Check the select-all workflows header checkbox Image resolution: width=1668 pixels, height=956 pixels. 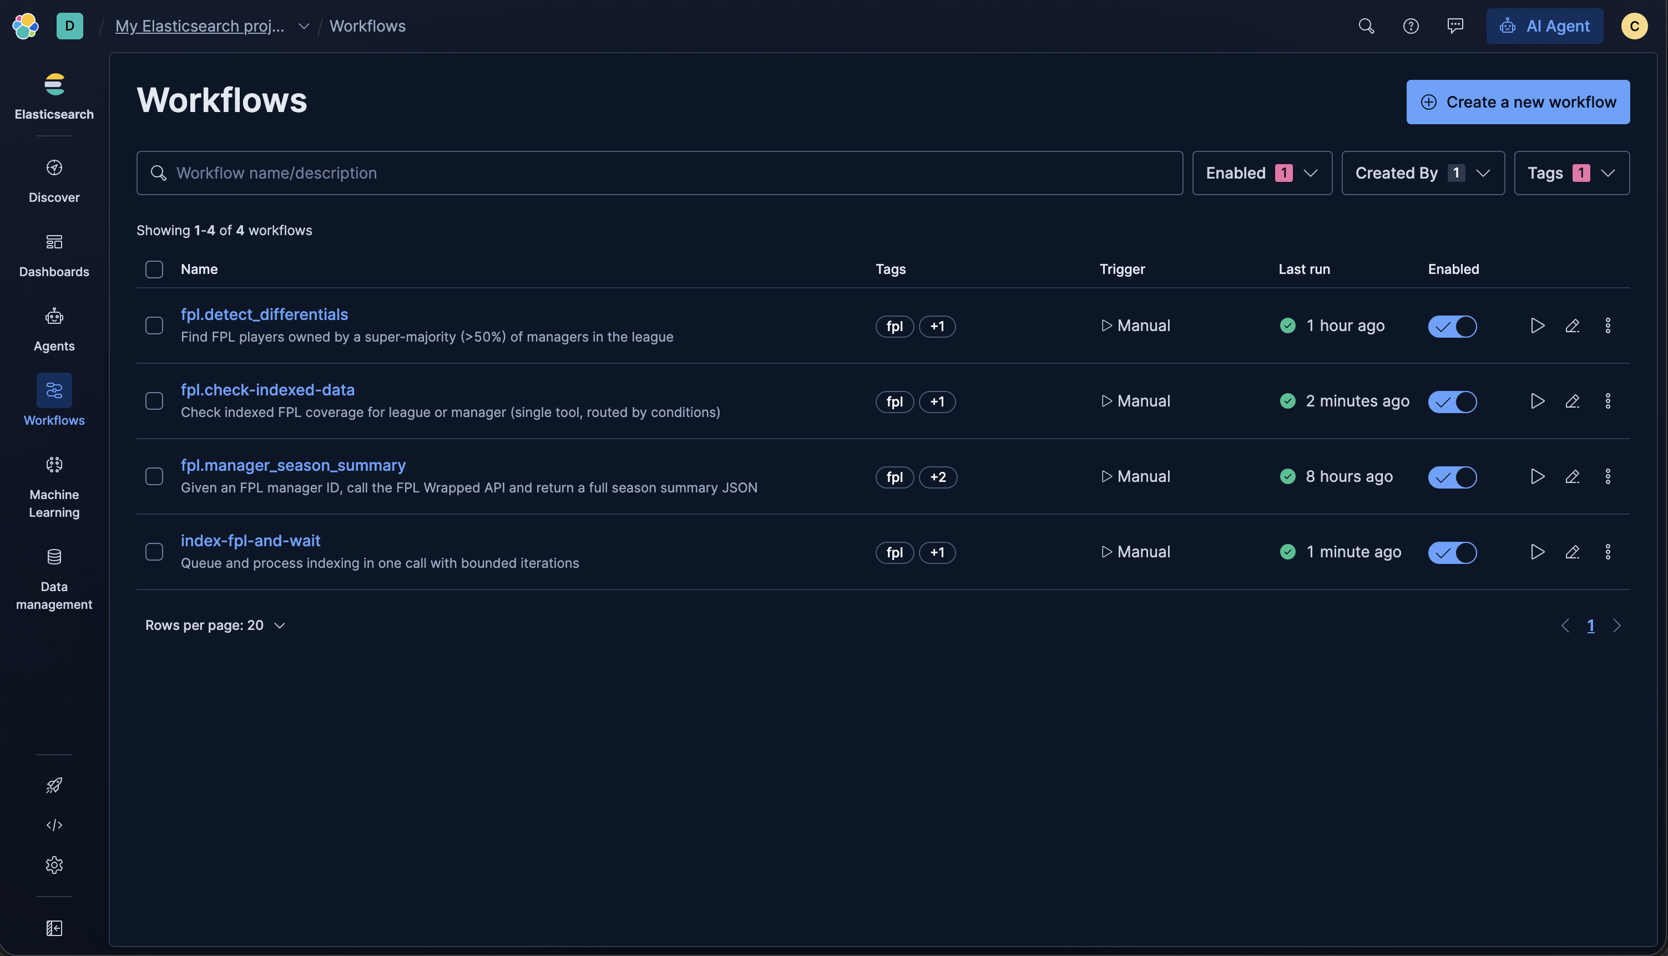coord(154,269)
